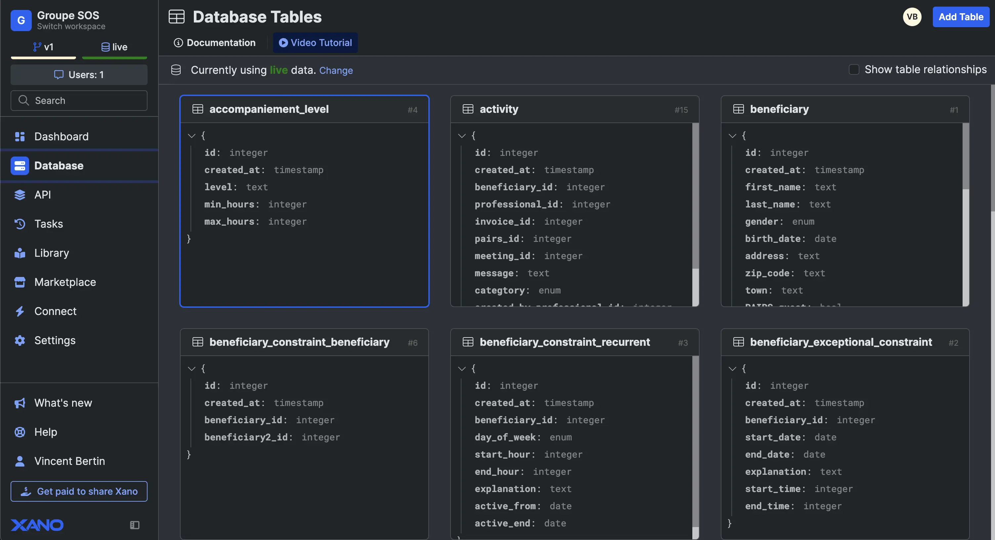Screen dimensions: 995x540
Task: Open Tasks from the sidebar
Action: click(x=48, y=224)
